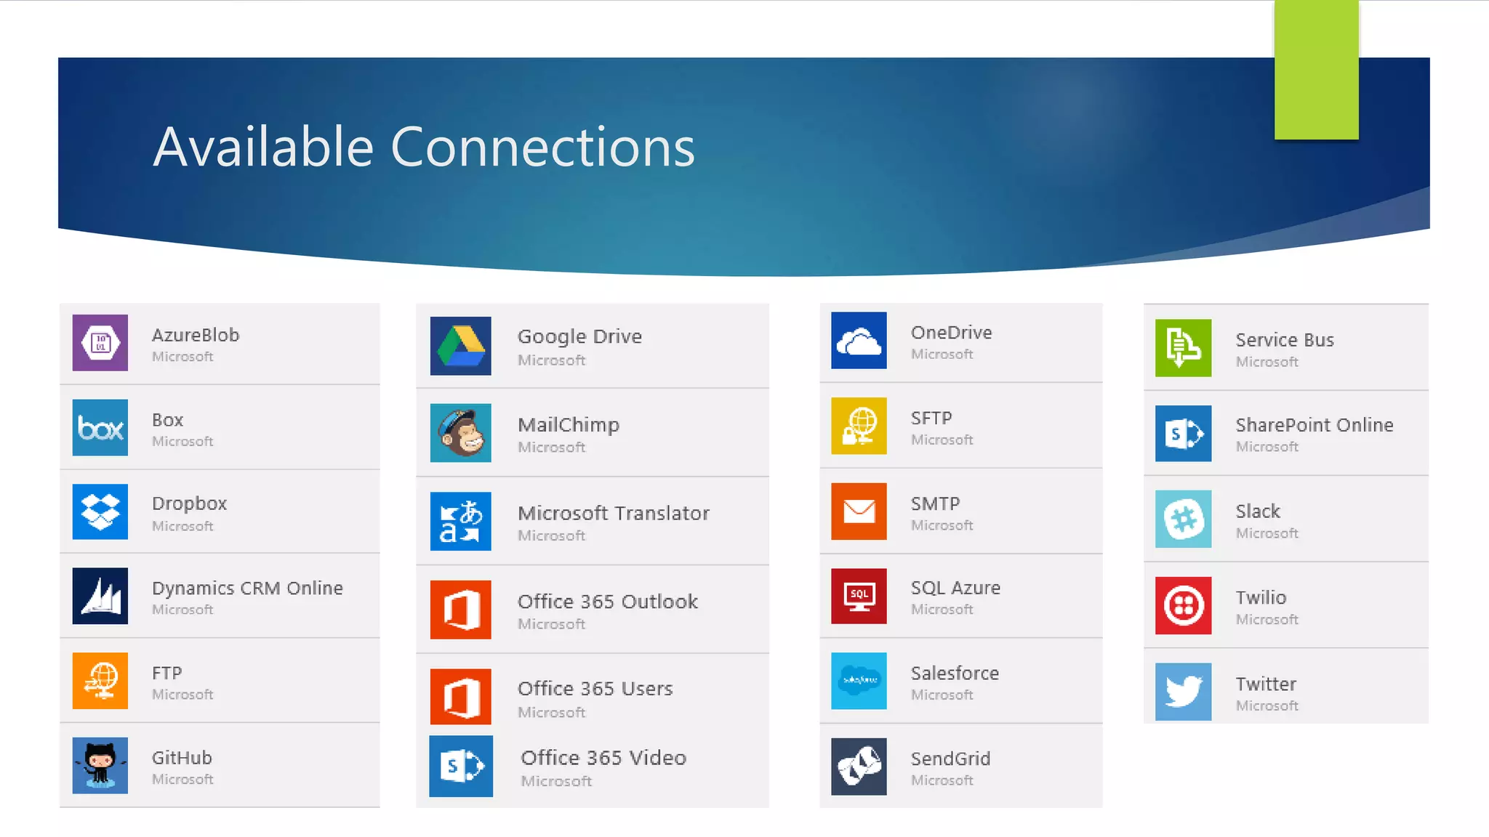Click the OneDrive cloud icon

[859, 340]
